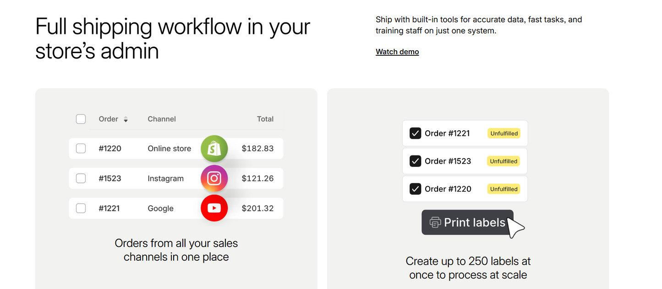Click the cursor arrow graphic
Screen dimensions: 662x289
pos(516,227)
